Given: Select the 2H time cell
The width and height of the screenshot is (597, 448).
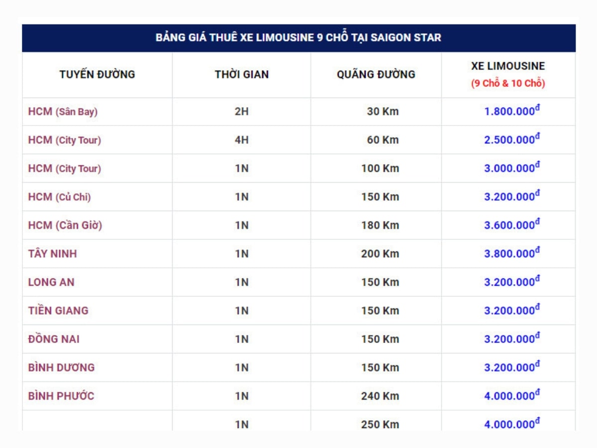Looking at the screenshot, I should (x=242, y=112).
